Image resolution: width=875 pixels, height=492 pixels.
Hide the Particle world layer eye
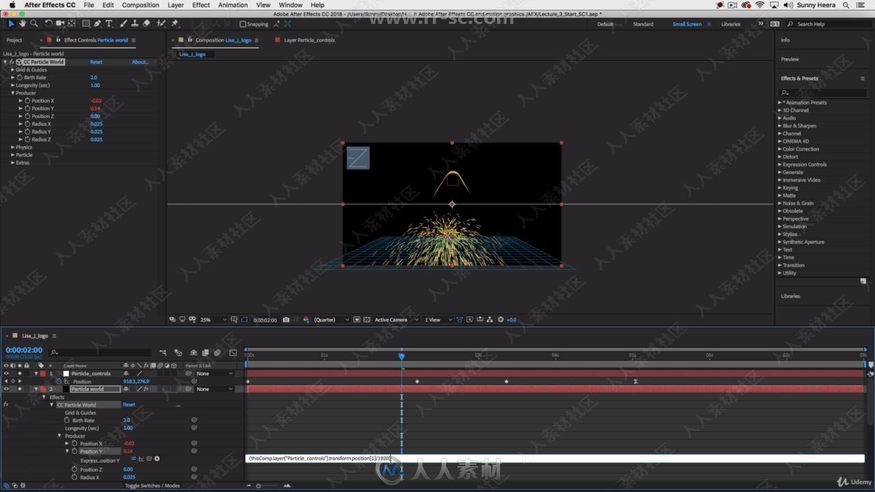pyautogui.click(x=6, y=389)
